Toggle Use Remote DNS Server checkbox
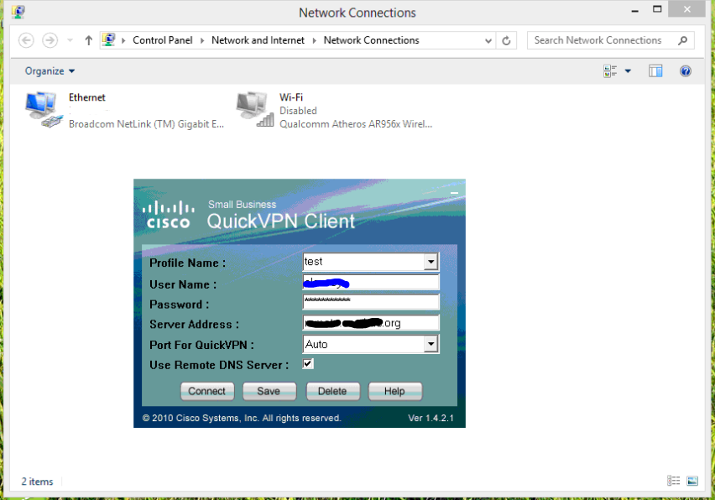Image resolution: width=715 pixels, height=500 pixels. [308, 364]
